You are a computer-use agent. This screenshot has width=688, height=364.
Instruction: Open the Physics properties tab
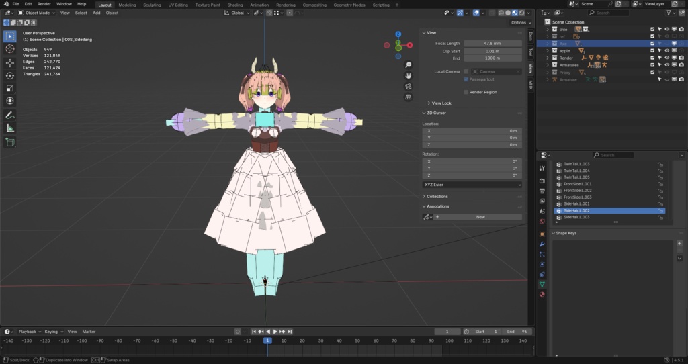542,265
